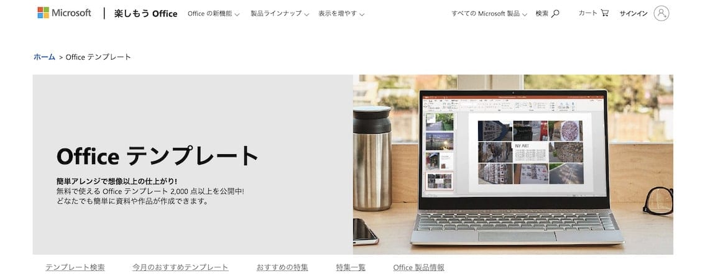
Task: Click the Office テンプレート hero heading
Action: [x=157, y=156]
